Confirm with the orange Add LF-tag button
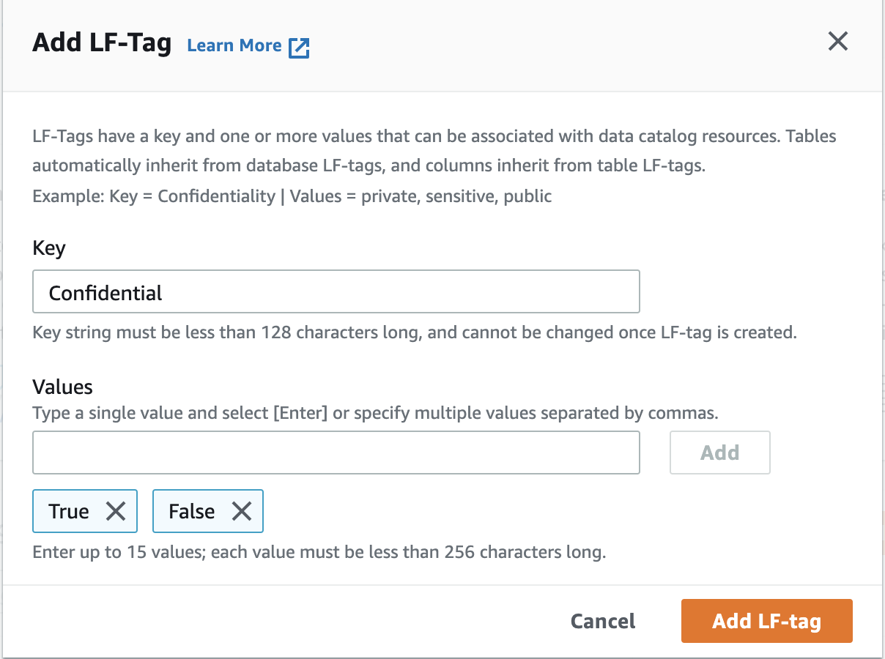885x659 pixels. coord(766,622)
